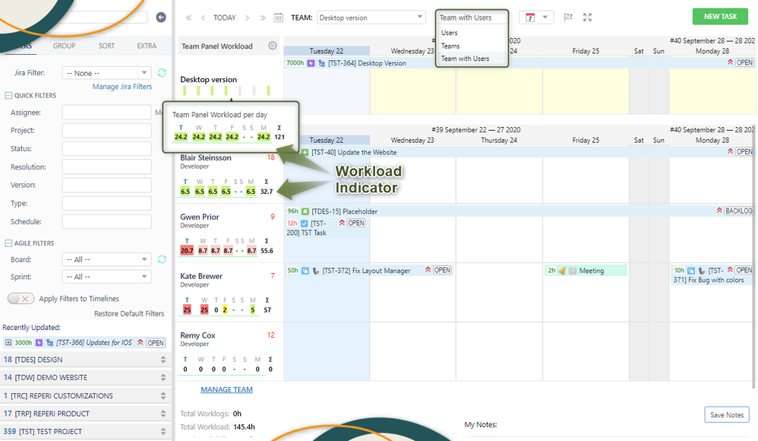Refresh Board list icon
The height and width of the screenshot is (441, 758).
162,259
